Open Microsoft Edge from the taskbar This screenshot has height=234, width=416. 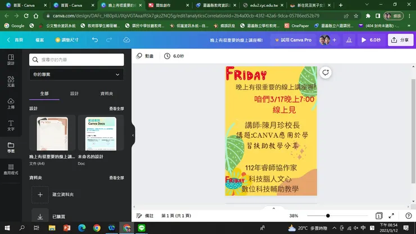pyautogui.click(x=82, y=228)
